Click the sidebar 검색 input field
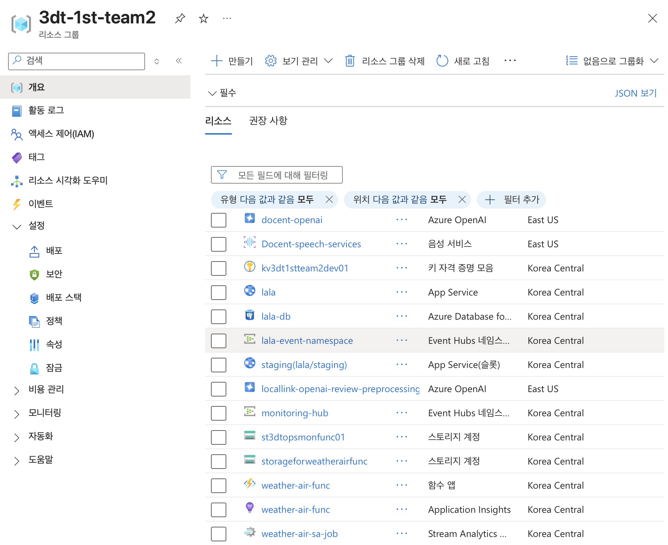668x545 pixels. (77, 61)
